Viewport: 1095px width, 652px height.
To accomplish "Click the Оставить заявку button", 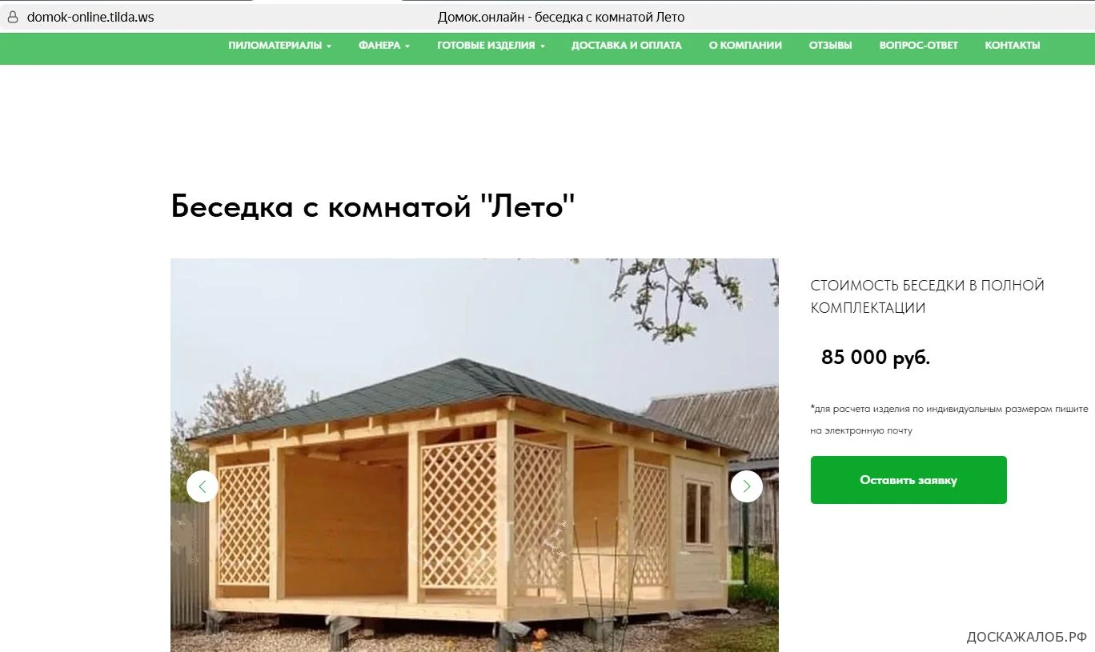I will pyautogui.click(x=908, y=480).
